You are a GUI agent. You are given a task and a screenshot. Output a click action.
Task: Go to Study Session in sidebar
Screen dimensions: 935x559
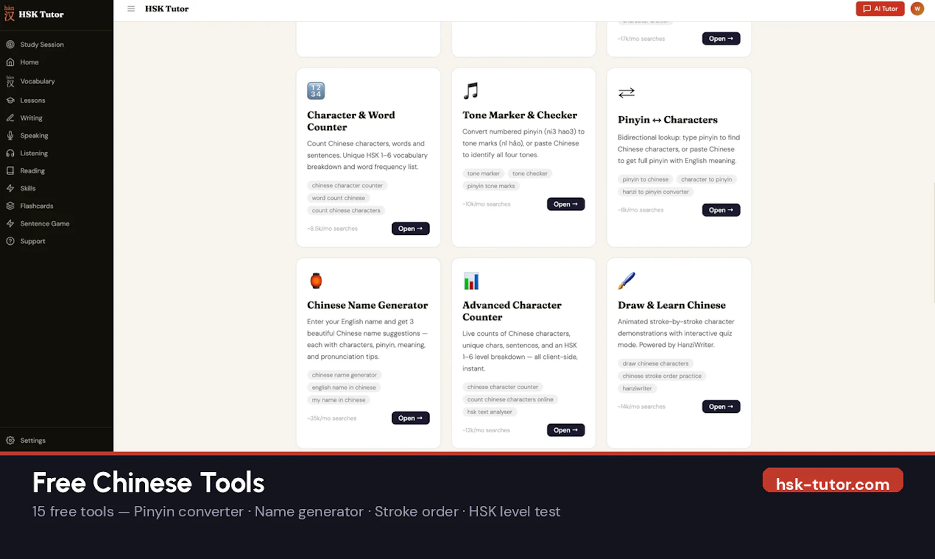[42, 44]
